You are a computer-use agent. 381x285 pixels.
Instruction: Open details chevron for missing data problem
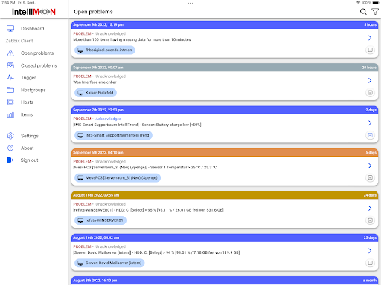(370, 38)
